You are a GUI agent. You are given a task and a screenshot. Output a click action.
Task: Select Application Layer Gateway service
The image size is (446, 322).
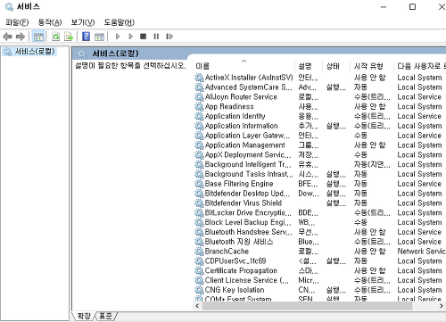[x=247, y=136]
